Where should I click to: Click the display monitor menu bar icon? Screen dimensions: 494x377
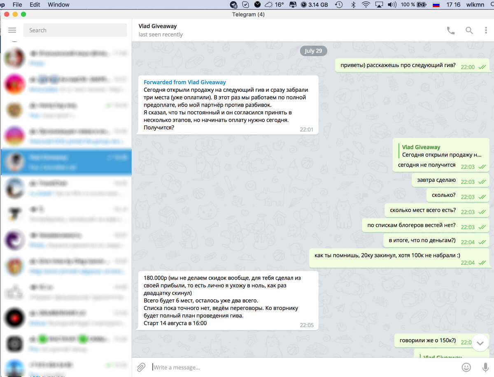[x=293, y=5]
